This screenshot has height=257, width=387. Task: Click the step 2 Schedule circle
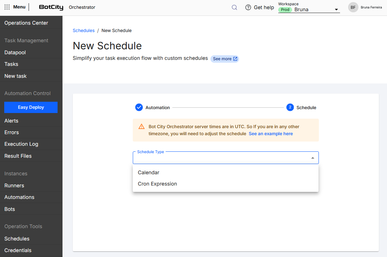click(x=290, y=107)
